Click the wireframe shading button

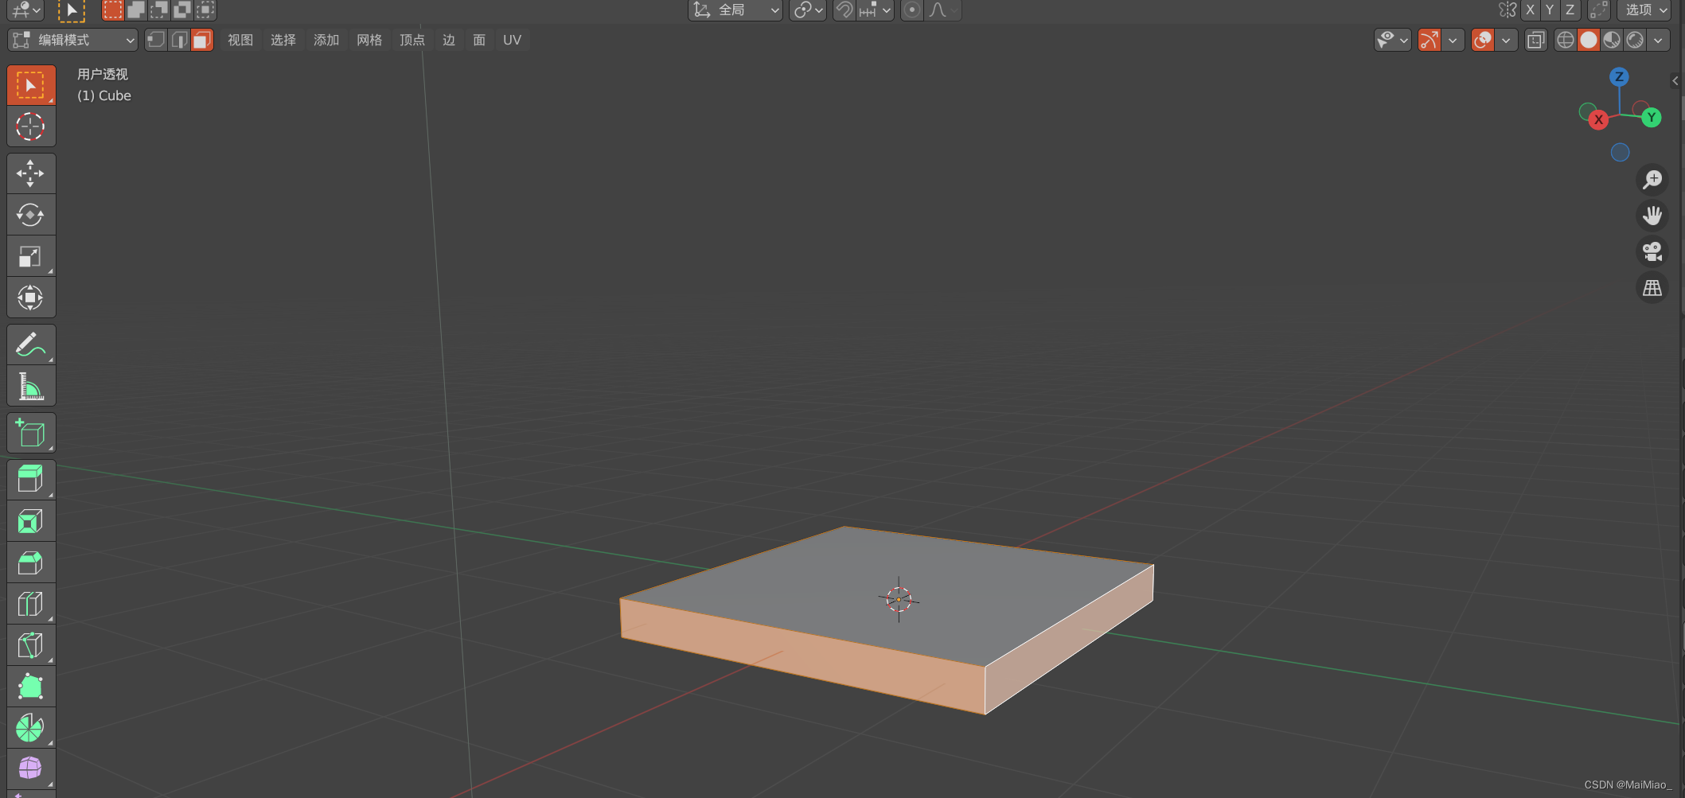point(1565,40)
